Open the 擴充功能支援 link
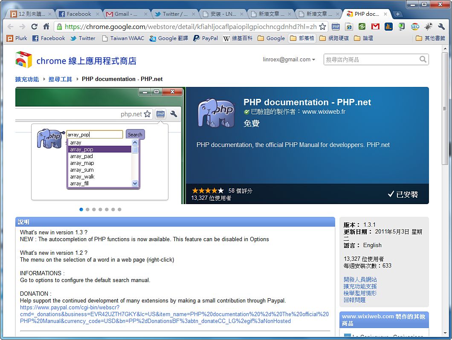Screen dimensions: 452x340 360,286
